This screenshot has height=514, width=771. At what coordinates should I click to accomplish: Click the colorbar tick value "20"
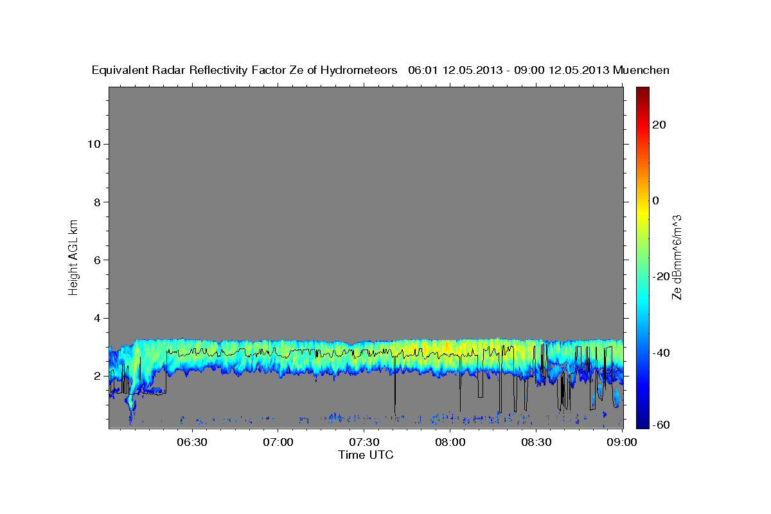click(659, 125)
